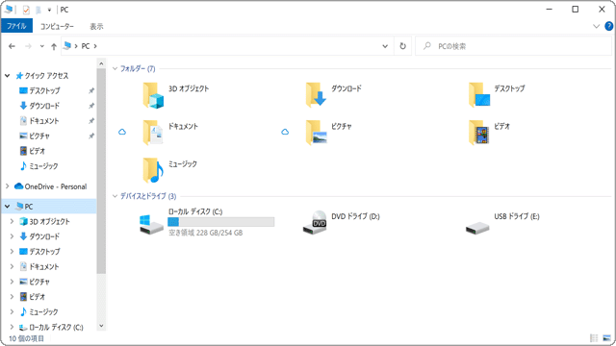This screenshot has width=616, height=346.
Task: Collapse the フォルダー (7) group
Action: coord(115,68)
